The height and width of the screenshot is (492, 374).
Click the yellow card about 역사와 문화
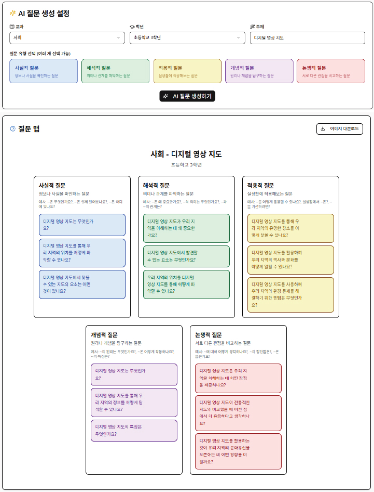point(290,260)
